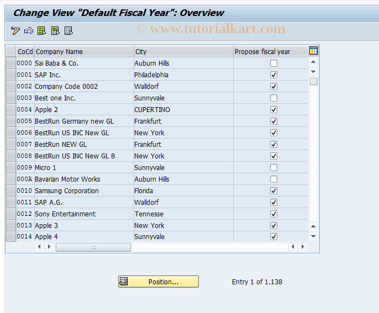Click the top scroll-up arrow of vertical scrollbar
Viewport: 379px width, 313px height.
[313, 62]
